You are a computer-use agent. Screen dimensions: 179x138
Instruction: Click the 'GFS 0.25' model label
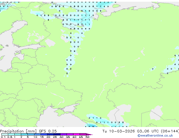[x=48, y=131]
